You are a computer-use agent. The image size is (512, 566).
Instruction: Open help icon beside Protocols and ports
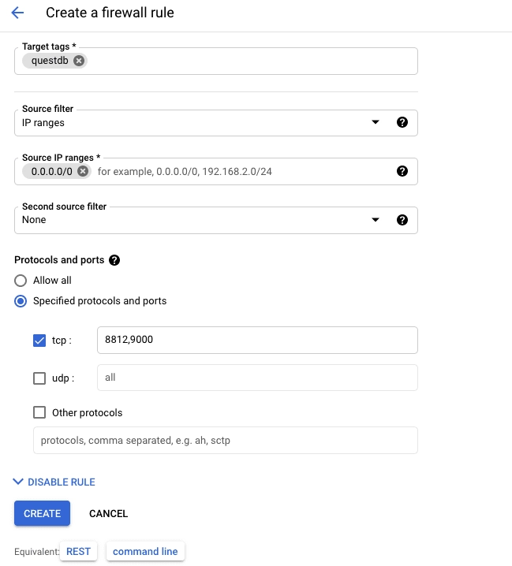tap(114, 260)
